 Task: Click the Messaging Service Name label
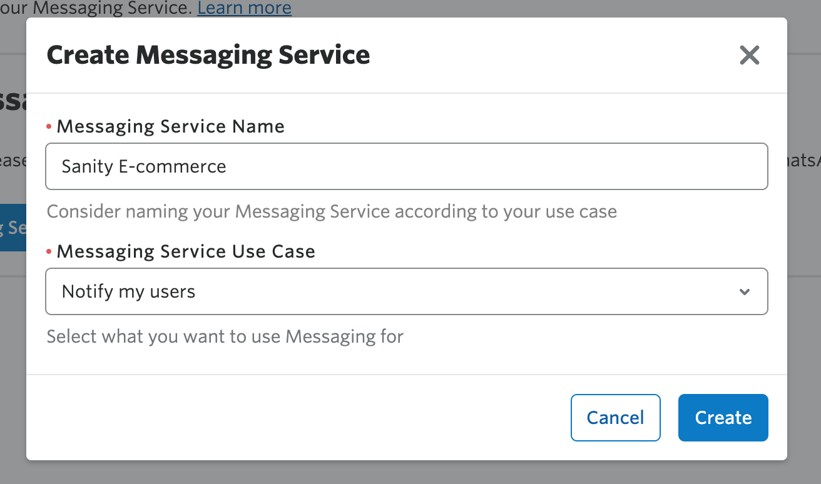pyautogui.click(x=170, y=126)
